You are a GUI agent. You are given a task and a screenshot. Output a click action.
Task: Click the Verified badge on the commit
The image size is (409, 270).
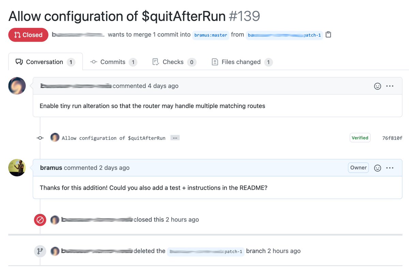tap(360, 138)
